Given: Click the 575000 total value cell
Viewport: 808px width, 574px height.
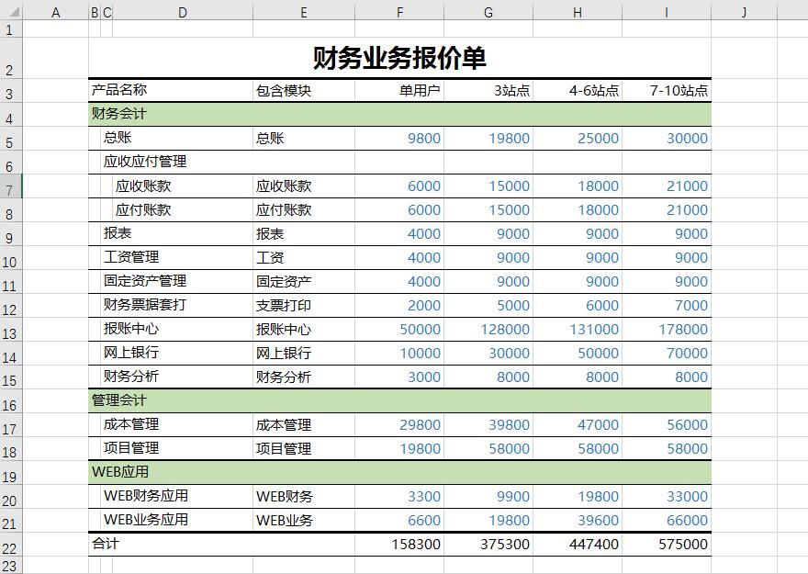Looking at the screenshot, I should [667, 544].
